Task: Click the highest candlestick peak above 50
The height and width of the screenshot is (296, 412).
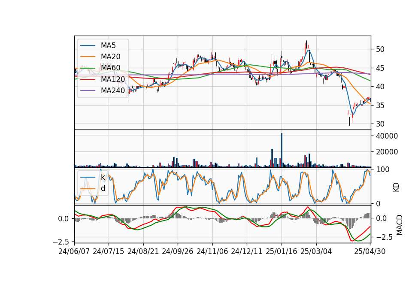Action: click(x=306, y=45)
